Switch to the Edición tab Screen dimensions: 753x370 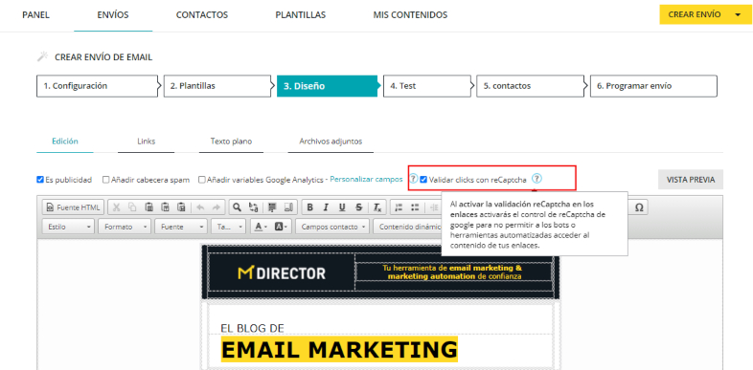tap(65, 141)
